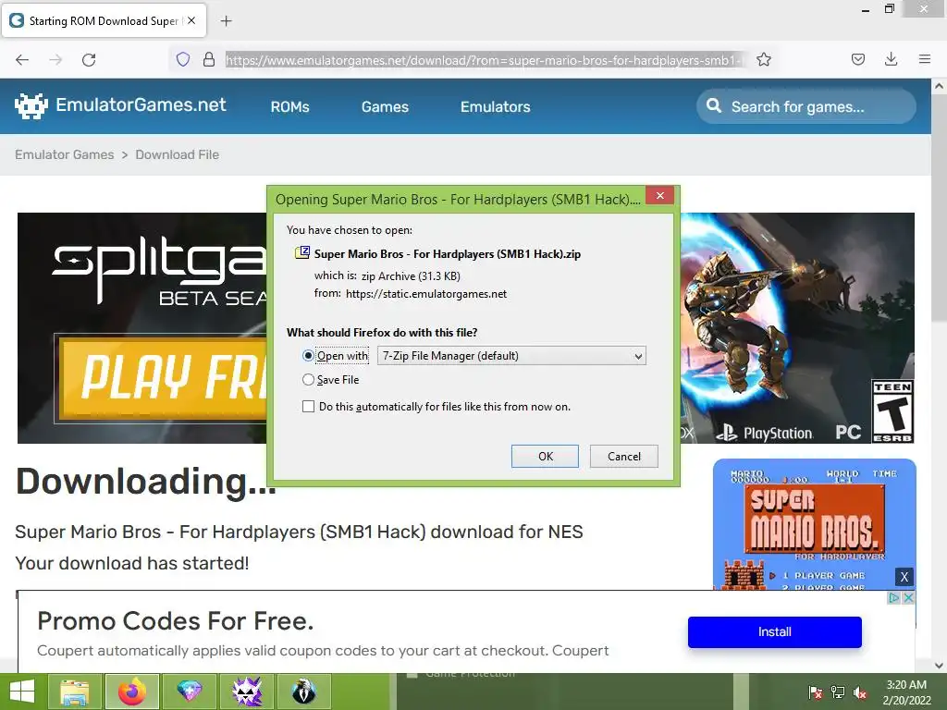The width and height of the screenshot is (947, 710).
Task: Click the bird mascot taskbar icon
Action: 303,692
